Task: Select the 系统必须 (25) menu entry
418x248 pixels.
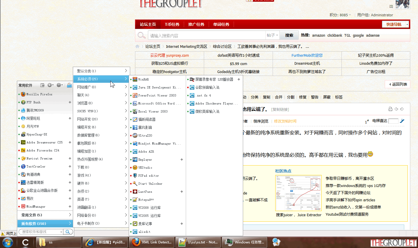Action: pos(101,79)
